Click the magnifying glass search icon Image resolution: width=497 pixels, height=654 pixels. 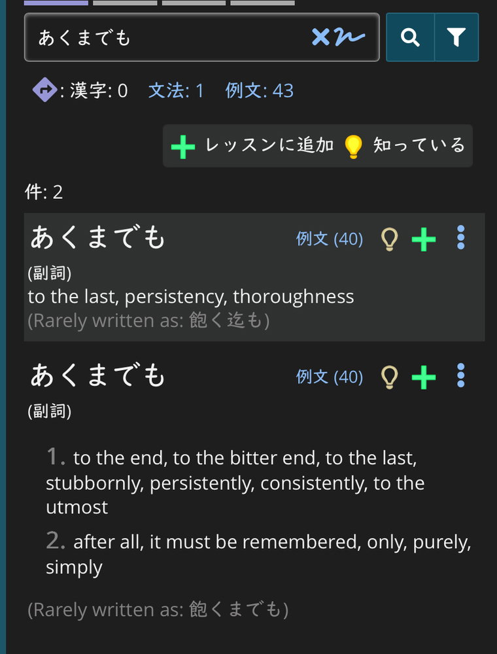pos(411,38)
